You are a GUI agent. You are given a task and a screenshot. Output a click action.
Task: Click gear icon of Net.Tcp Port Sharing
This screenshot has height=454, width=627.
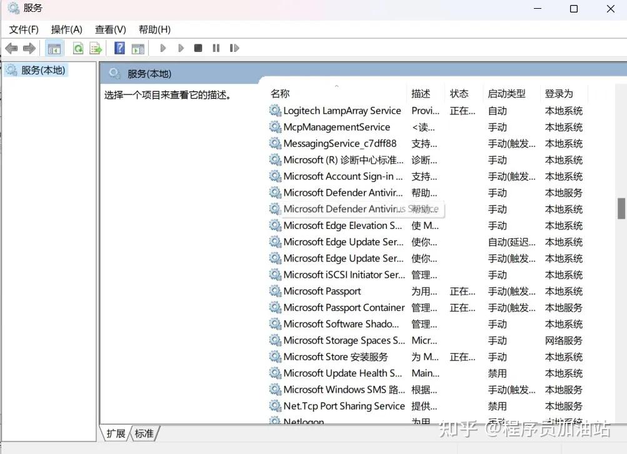275,406
